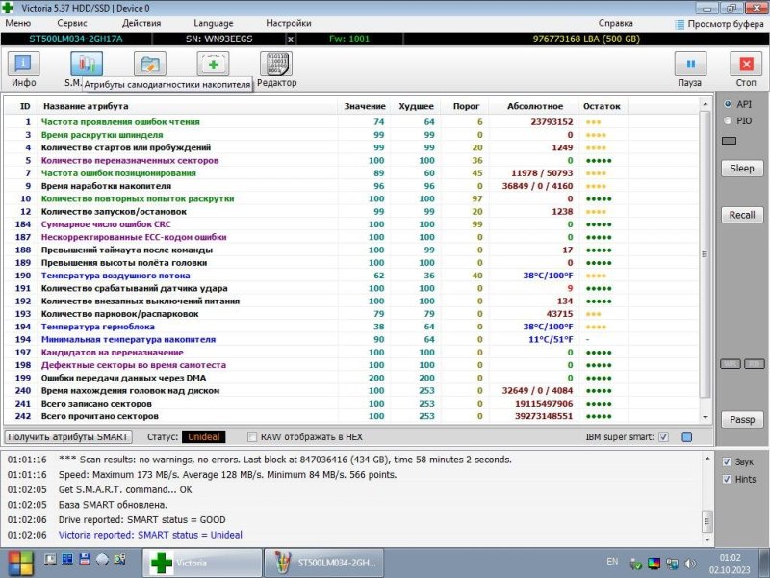
Task: Click the S.M.A.R.T. toolbar icon
Action: pyautogui.click(x=86, y=66)
